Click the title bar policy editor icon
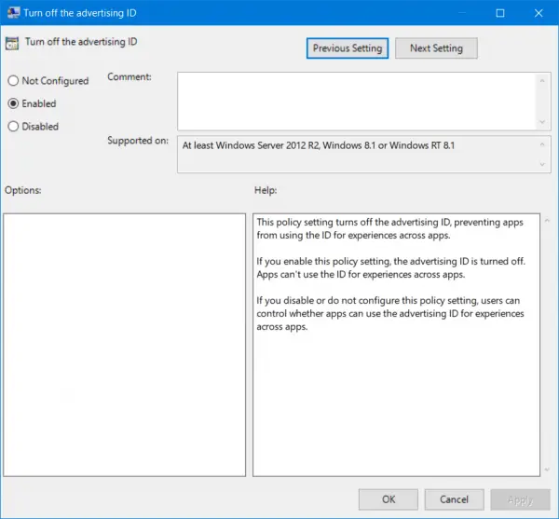The width and height of the screenshot is (559, 519). [13, 13]
